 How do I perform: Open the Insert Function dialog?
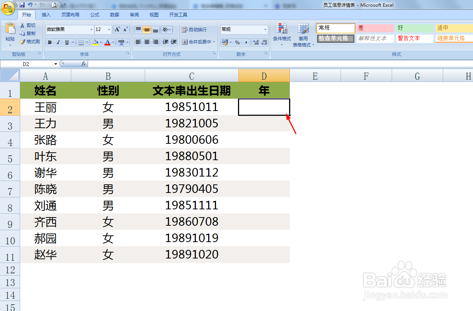tap(84, 64)
